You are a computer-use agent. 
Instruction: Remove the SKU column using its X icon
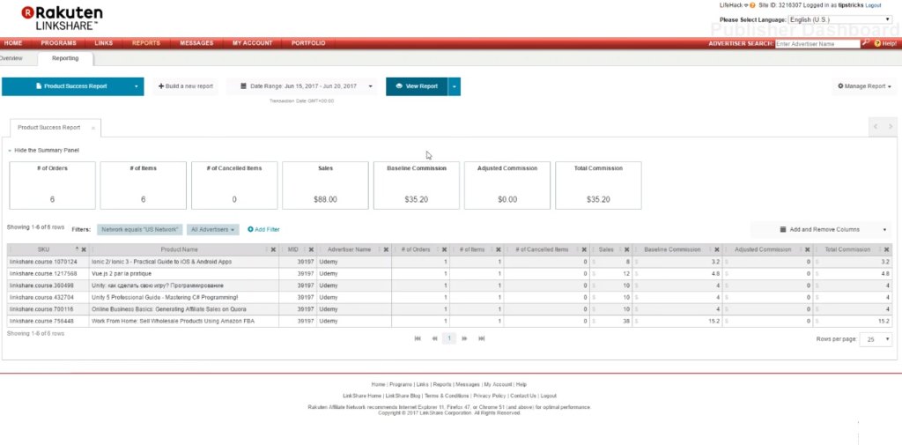click(x=84, y=249)
